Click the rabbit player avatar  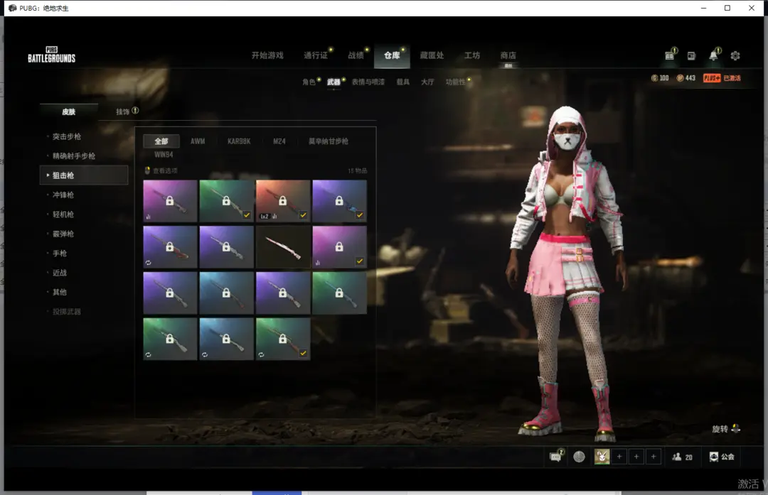click(x=602, y=457)
